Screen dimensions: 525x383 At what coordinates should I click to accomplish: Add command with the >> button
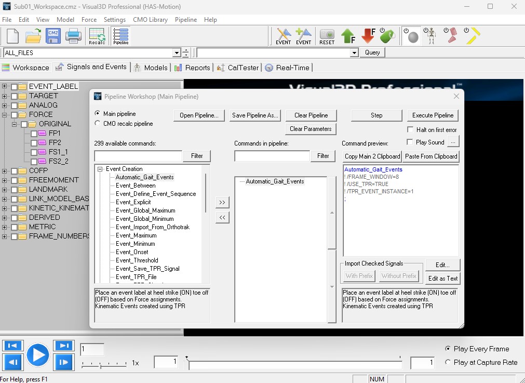coord(222,202)
